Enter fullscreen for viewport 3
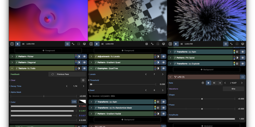The height and width of the screenshot is (127, 255). 237,44
